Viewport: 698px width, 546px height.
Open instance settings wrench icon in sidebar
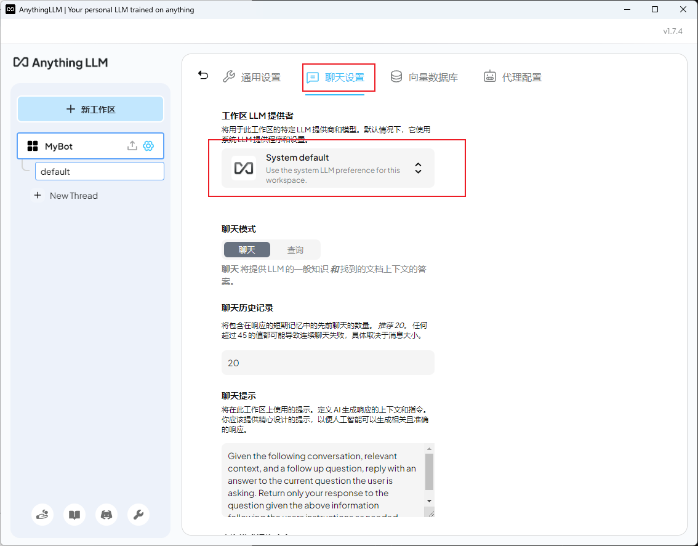(138, 515)
